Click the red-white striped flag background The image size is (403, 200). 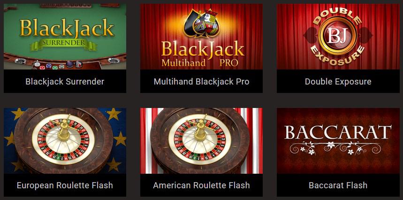click(x=254, y=141)
